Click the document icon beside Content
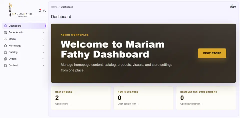This screenshot has height=118, width=240. [x=5, y=65]
